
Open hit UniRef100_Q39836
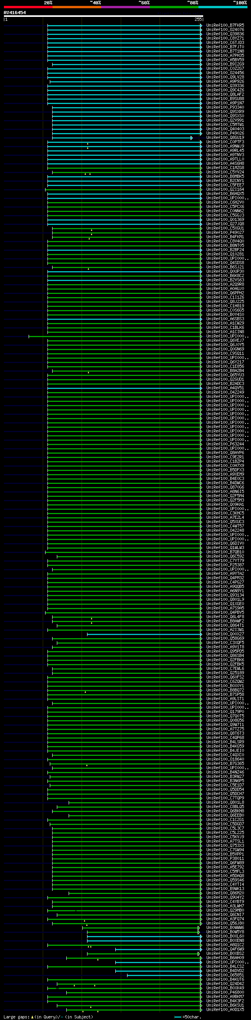[225, 34]
